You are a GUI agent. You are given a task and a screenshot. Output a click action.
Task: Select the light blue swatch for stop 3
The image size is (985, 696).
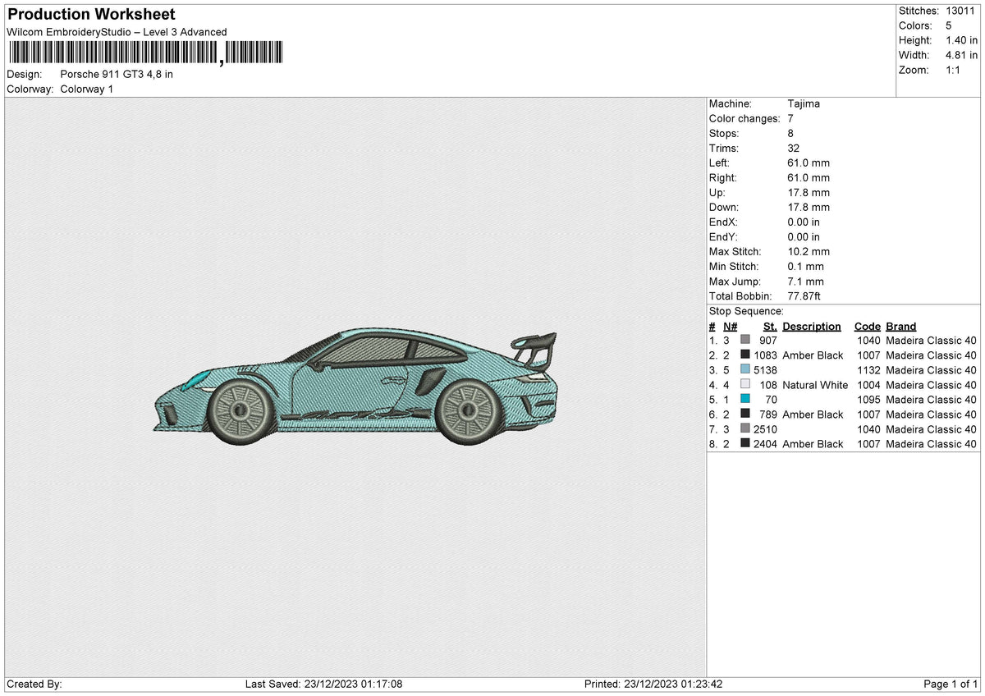click(744, 370)
